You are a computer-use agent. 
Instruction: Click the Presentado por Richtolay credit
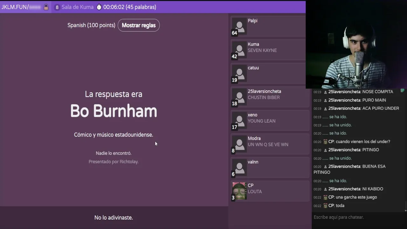point(114,162)
